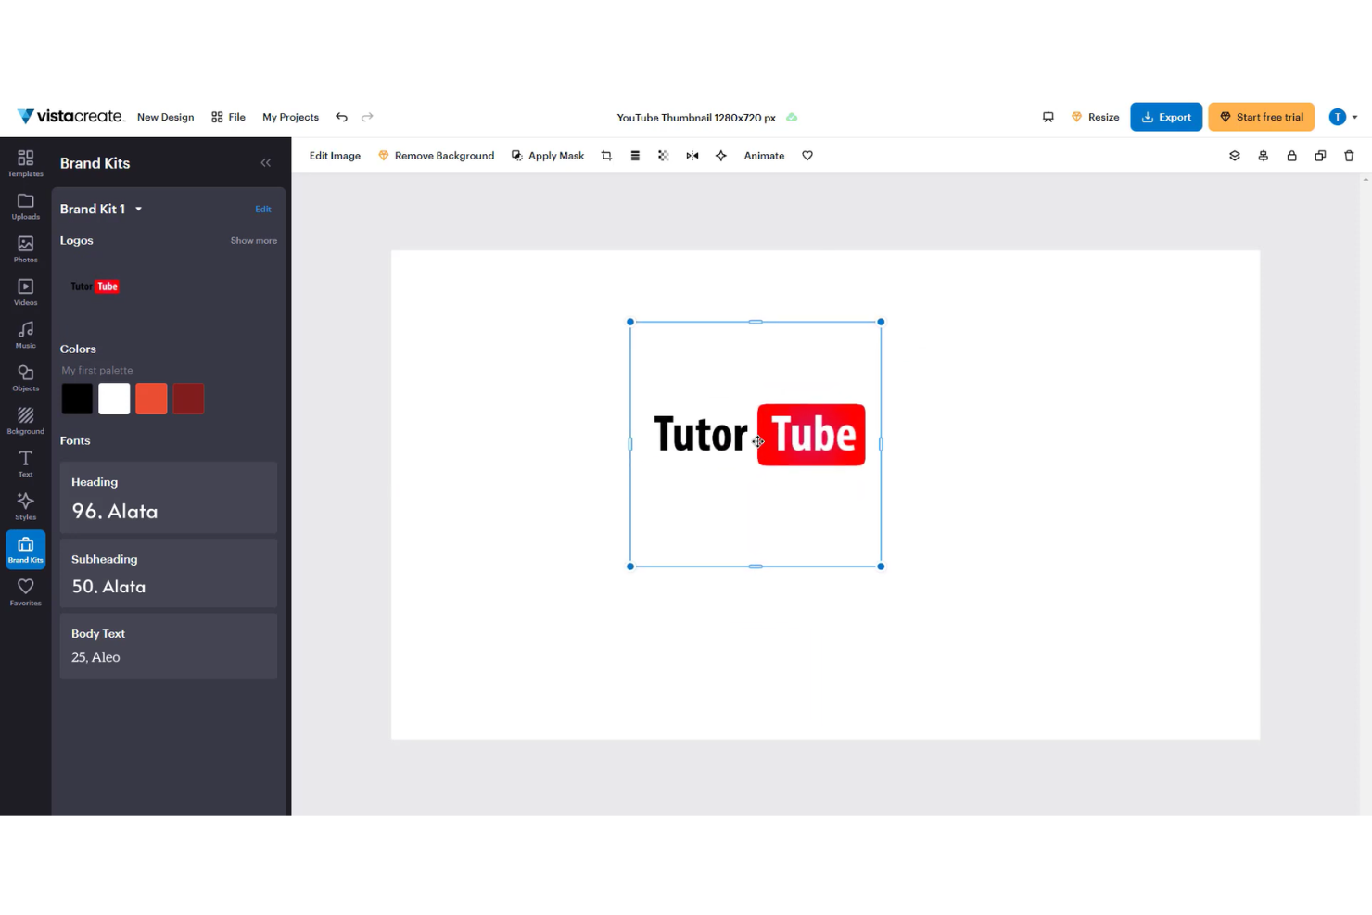The height and width of the screenshot is (915, 1372).
Task: Open the Objects sidebar panel
Action: 25,377
